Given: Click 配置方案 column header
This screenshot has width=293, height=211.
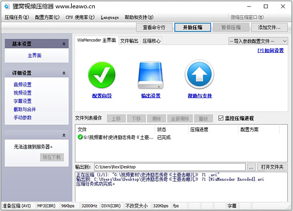Looking at the screenshot, I should click(x=259, y=129).
